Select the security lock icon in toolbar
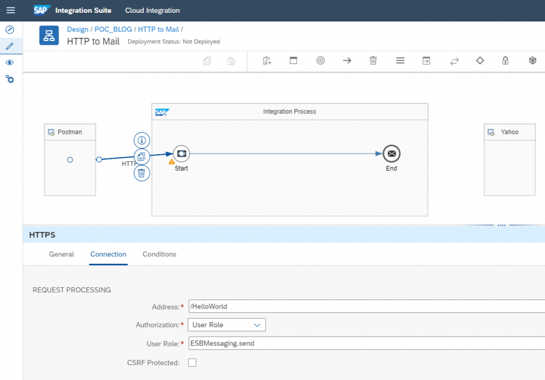The width and height of the screenshot is (545, 380). click(x=506, y=61)
